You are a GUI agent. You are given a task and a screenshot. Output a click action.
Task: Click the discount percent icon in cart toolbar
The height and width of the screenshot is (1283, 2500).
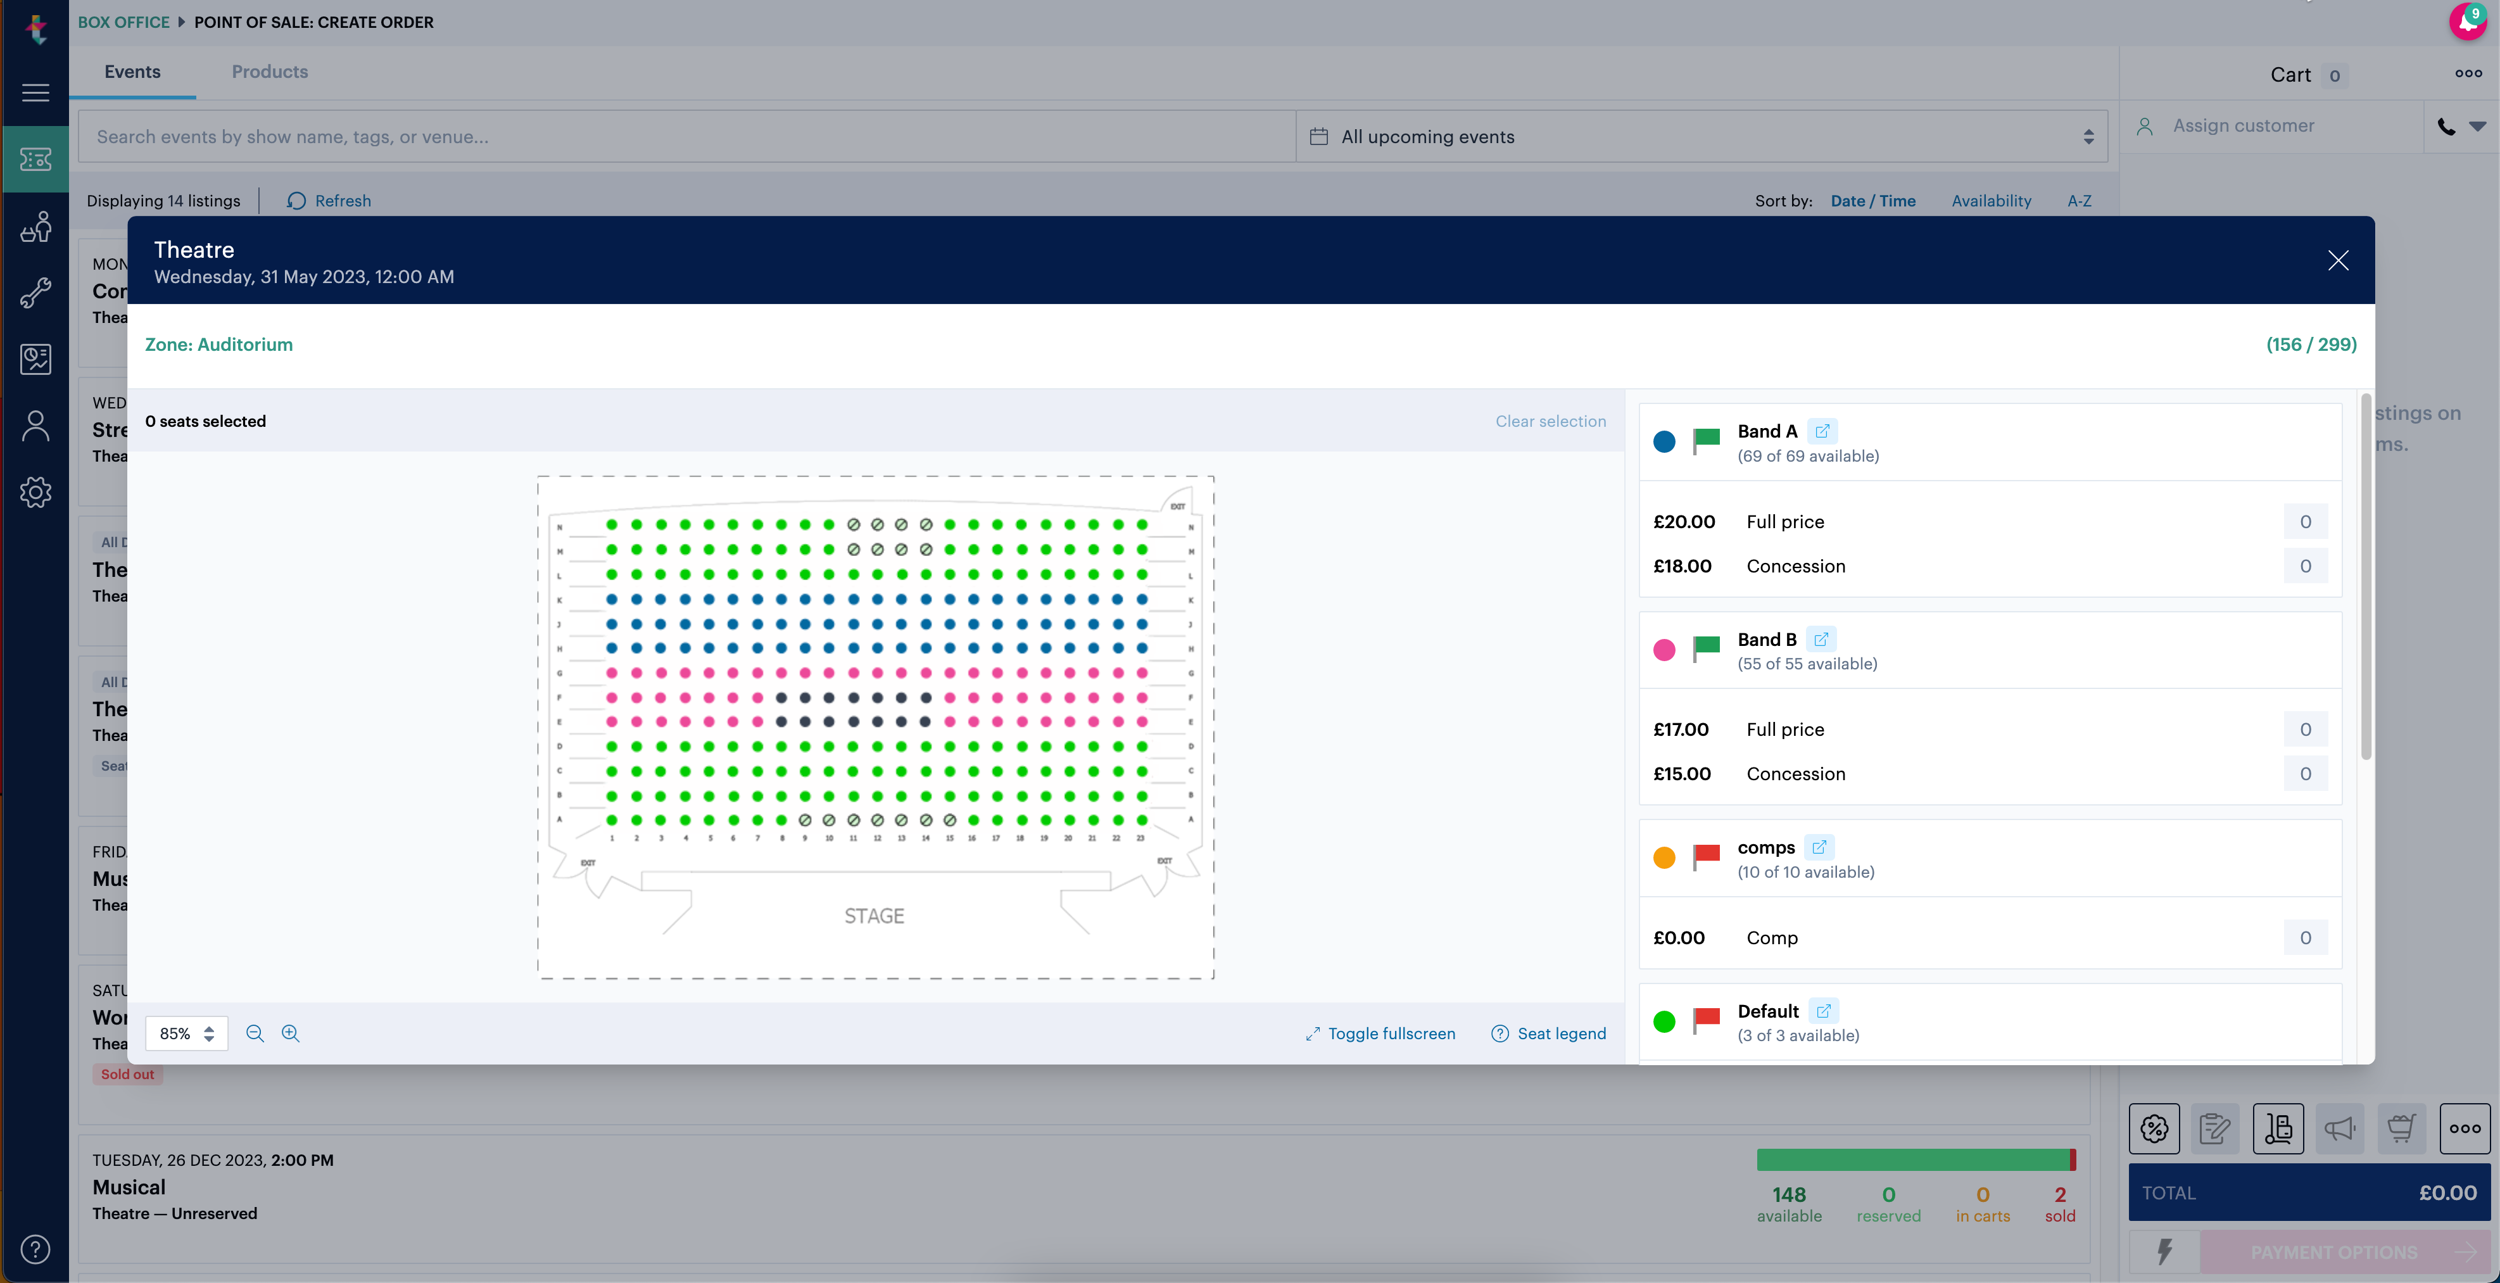click(x=2154, y=1128)
